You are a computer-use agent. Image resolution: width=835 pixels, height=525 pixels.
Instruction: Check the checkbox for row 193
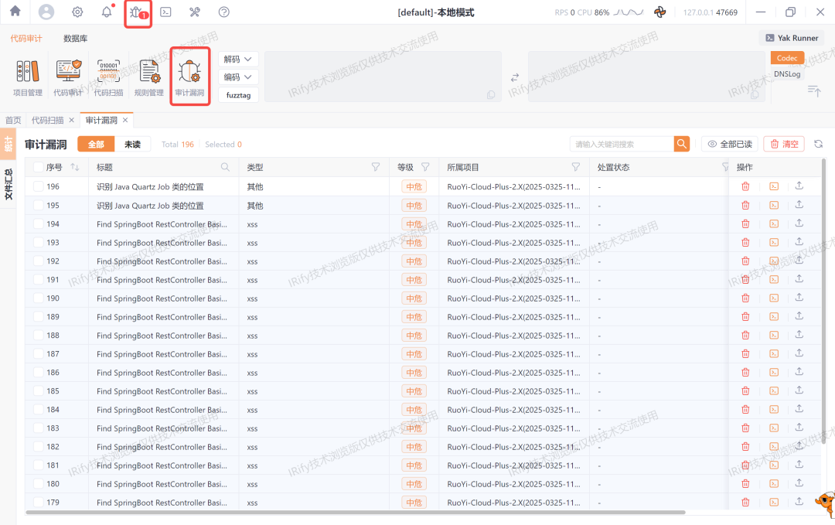click(x=39, y=242)
